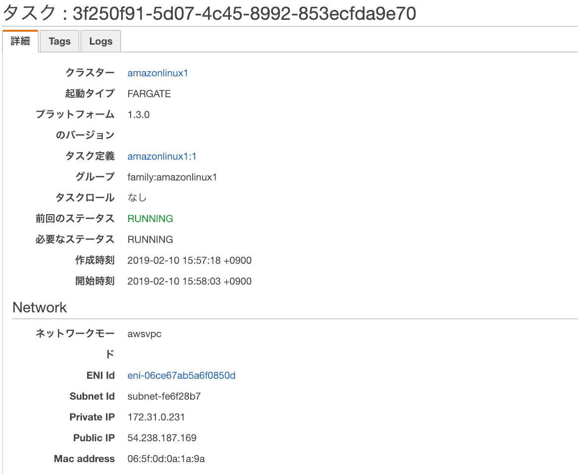Open the amazonlinux1 cluster link
The height and width of the screenshot is (474, 578).
157,73
